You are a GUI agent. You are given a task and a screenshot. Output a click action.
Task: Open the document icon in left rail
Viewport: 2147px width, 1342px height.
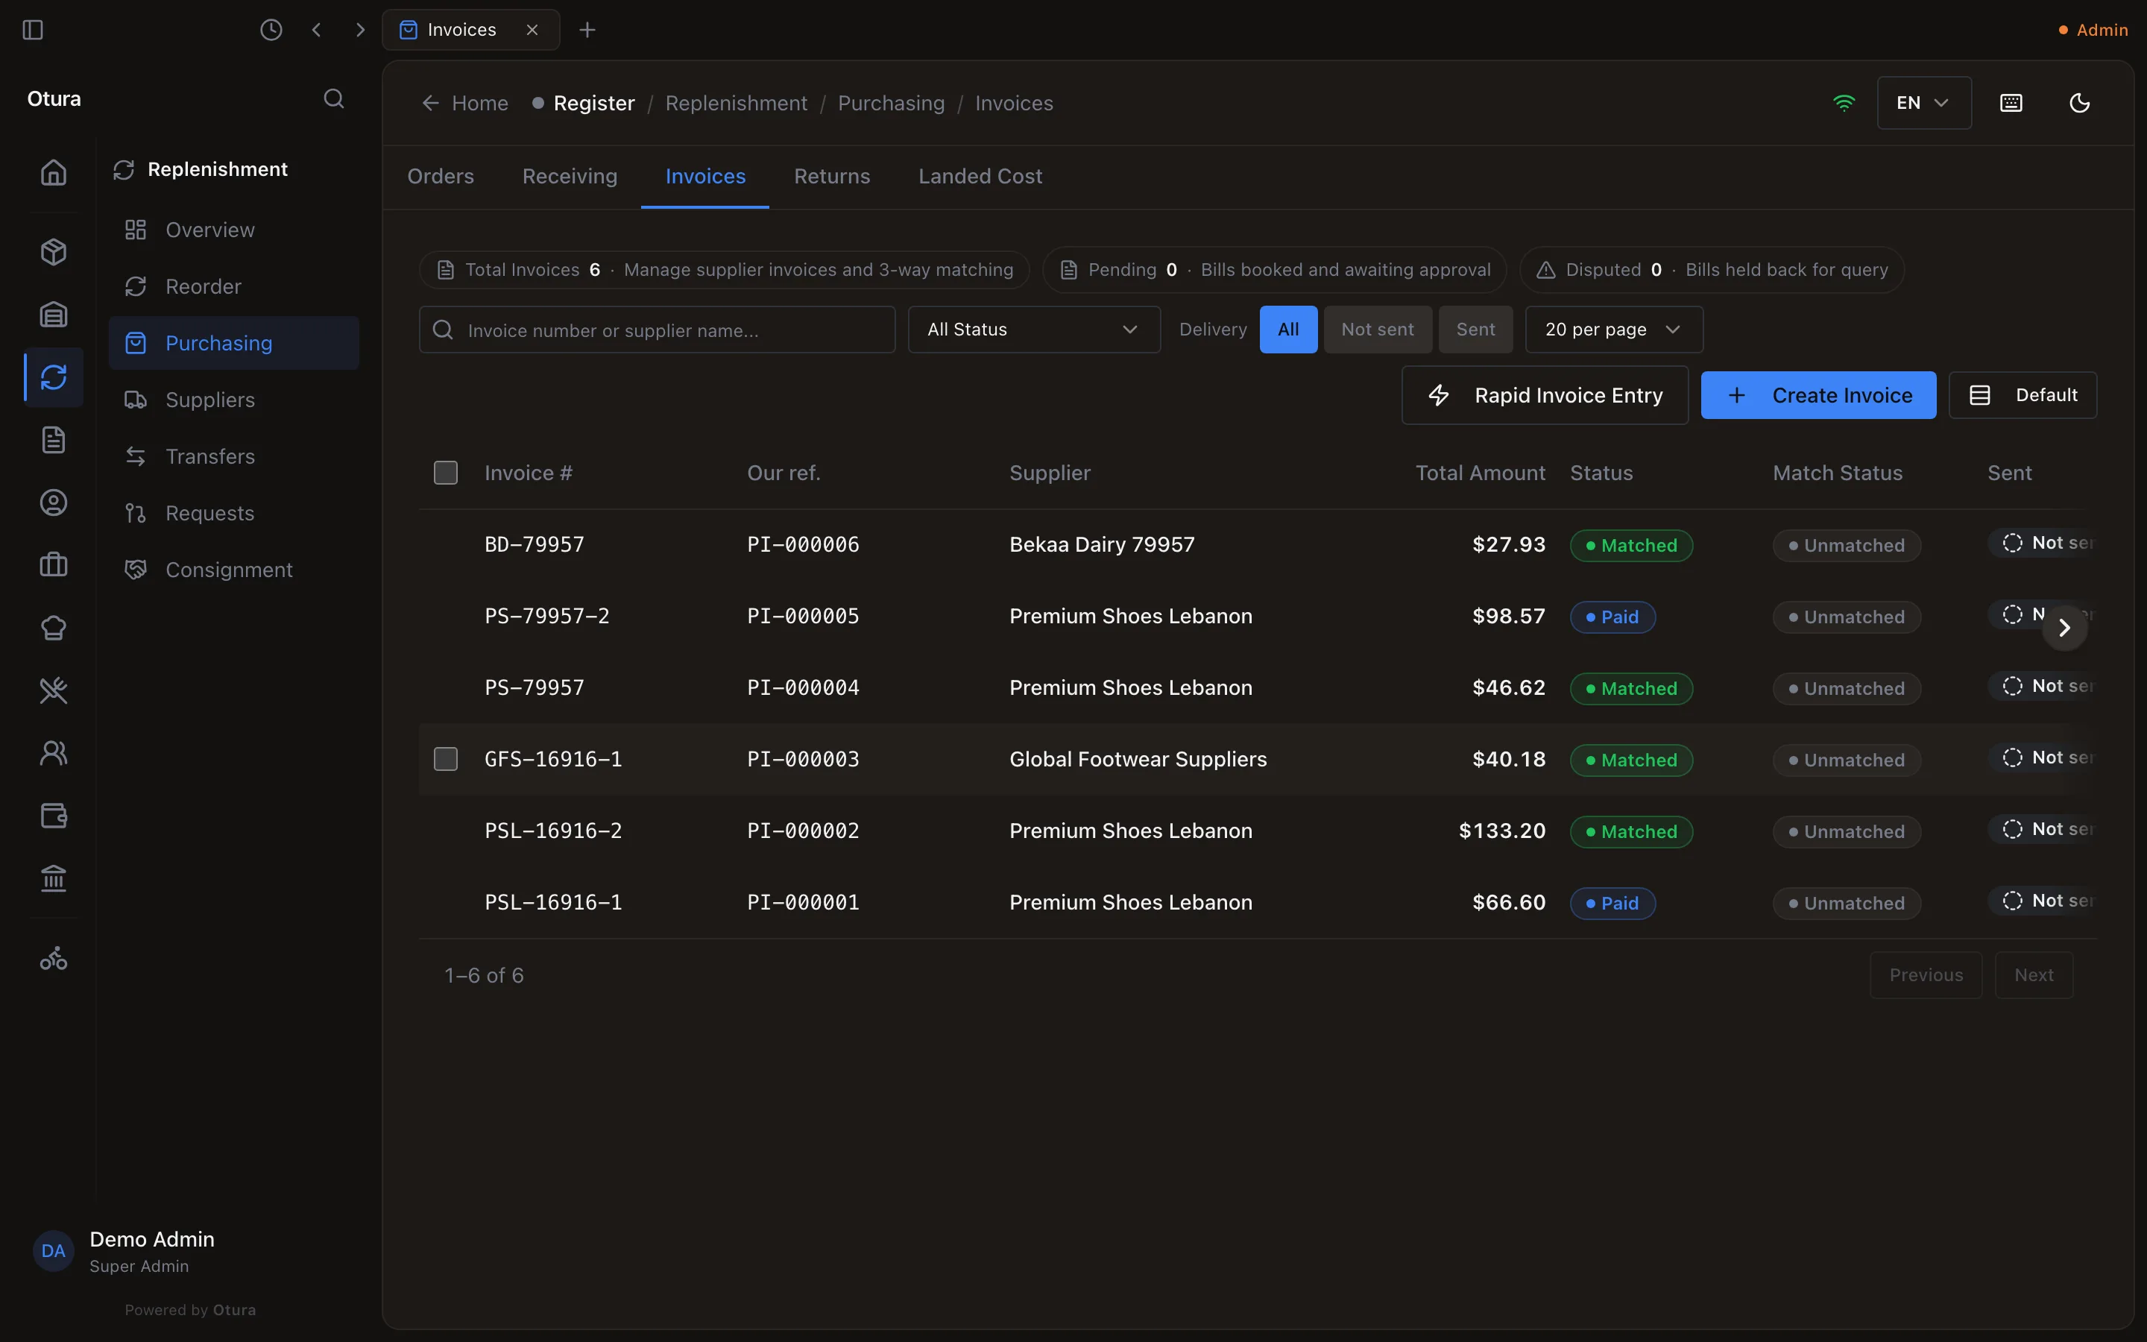53,440
